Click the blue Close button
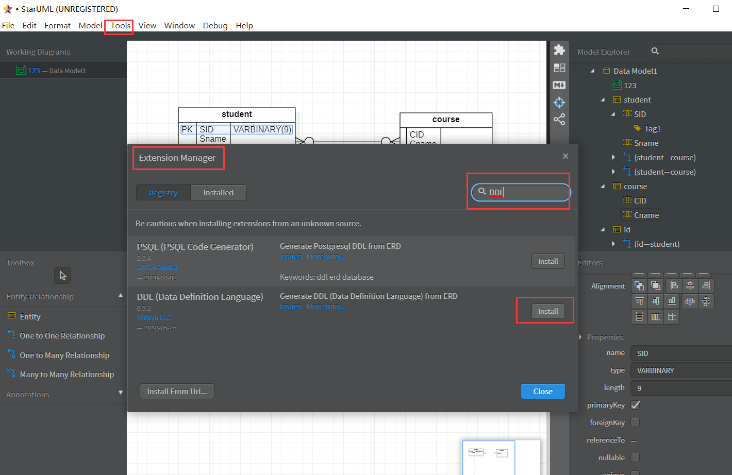 543,391
